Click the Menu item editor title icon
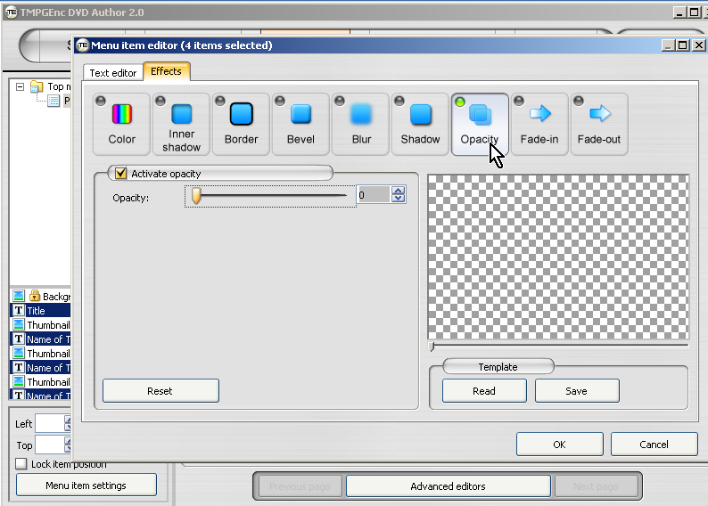 tap(83, 45)
